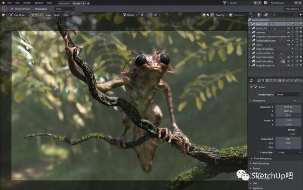
Task: Pin the properties context with pin icon
Action: coord(251,87)
